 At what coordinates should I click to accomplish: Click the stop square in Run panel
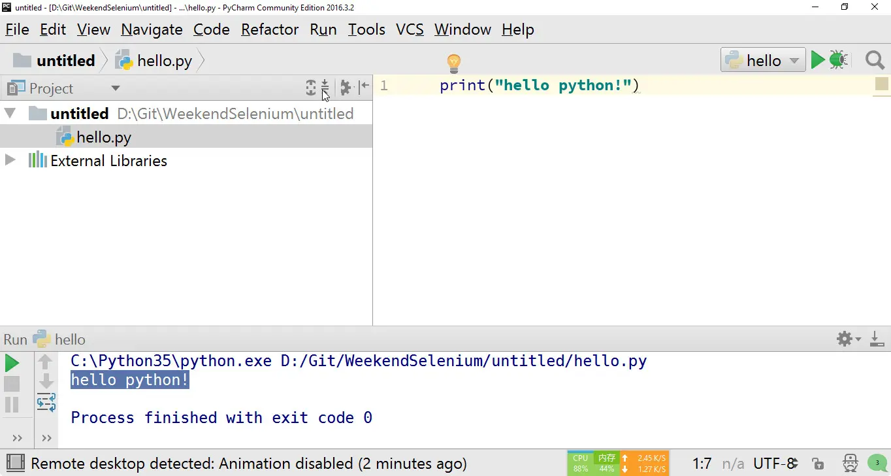click(12, 384)
